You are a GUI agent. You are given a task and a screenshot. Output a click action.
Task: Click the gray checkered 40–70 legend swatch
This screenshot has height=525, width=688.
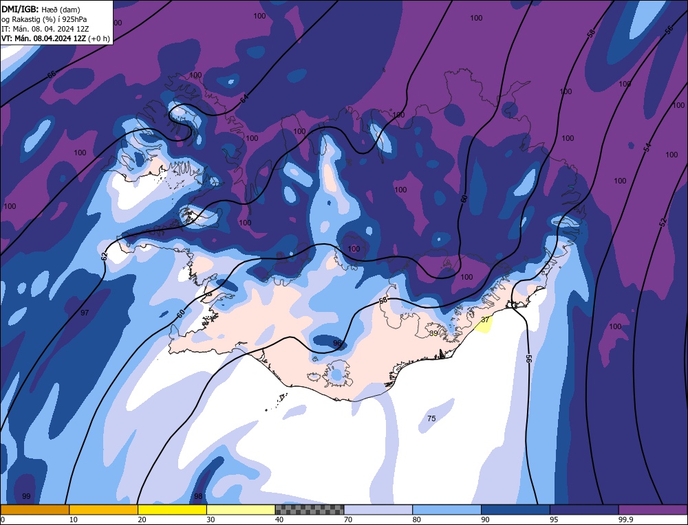tap(310, 509)
